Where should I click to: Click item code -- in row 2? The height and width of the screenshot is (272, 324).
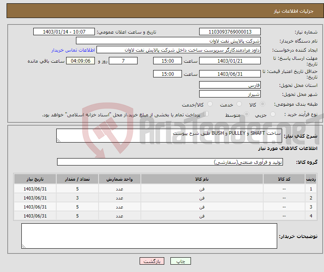(x=284, y=198)
